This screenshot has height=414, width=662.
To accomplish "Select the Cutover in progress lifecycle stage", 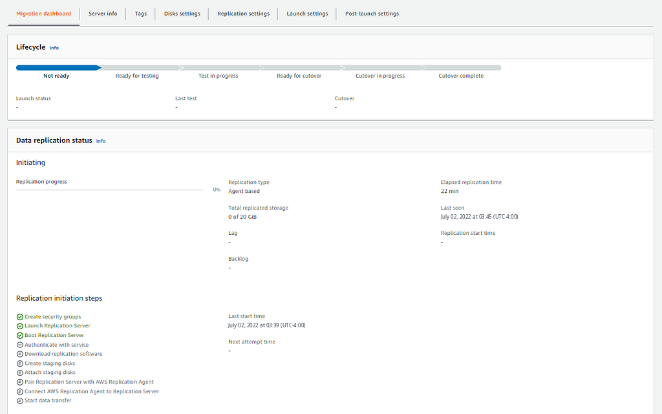I will click(380, 76).
